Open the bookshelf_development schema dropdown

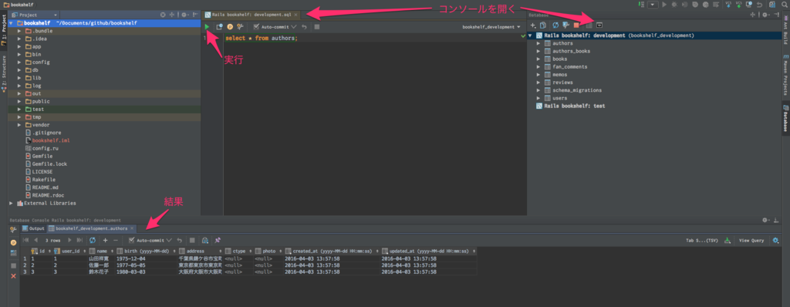491,27
